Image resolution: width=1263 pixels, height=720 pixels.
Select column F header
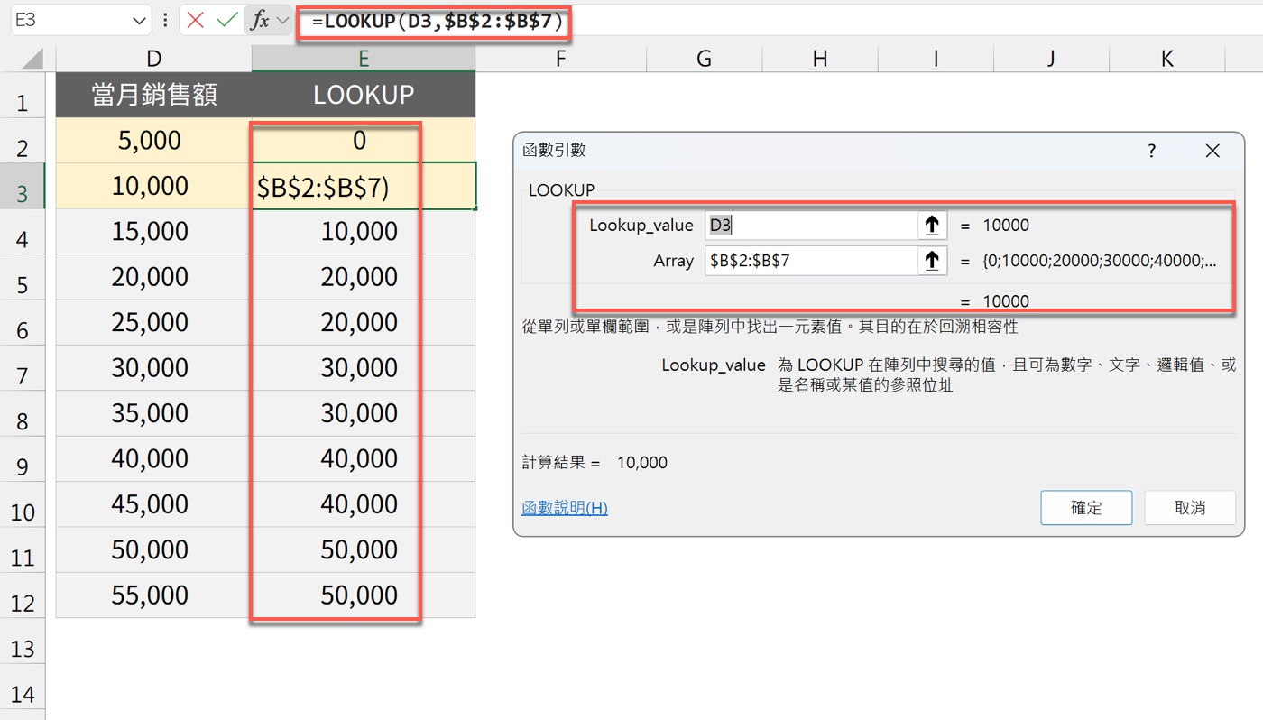click(x=561, y=60)
